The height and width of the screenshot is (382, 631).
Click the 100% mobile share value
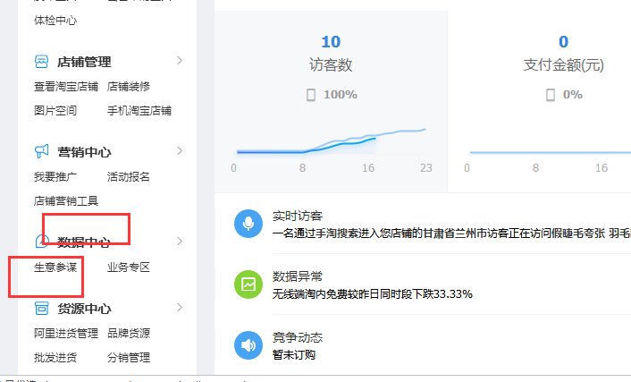click(x=341, y=95)
